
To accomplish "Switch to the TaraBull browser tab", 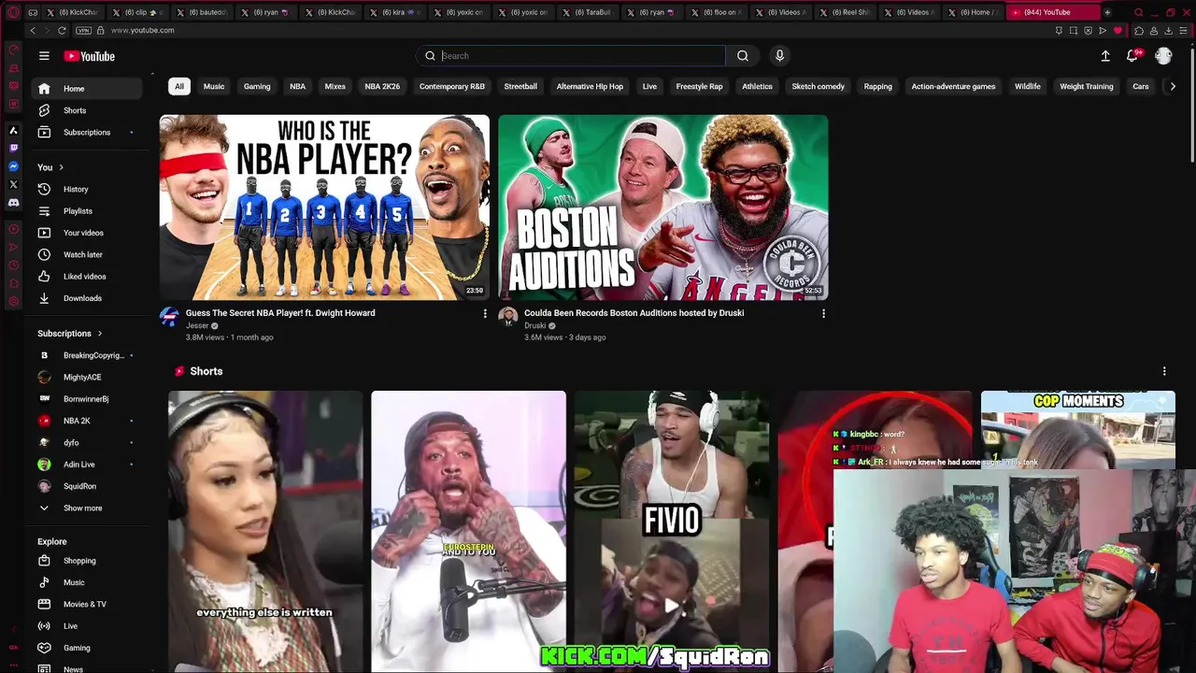I will [x=593, y=12].
